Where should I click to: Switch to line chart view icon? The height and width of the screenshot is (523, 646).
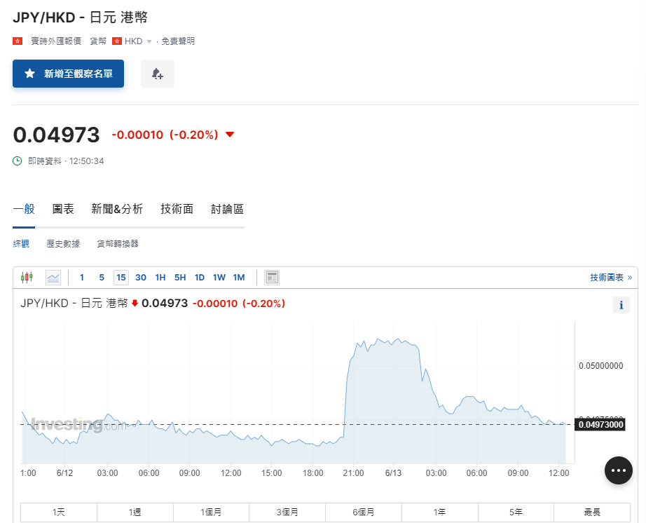pos(53,277)
